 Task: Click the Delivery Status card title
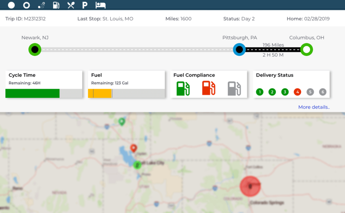coord(275,75)
